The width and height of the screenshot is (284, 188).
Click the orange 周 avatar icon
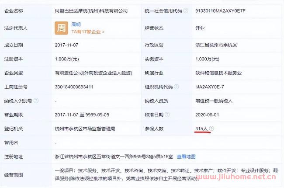tap(61, 28)
